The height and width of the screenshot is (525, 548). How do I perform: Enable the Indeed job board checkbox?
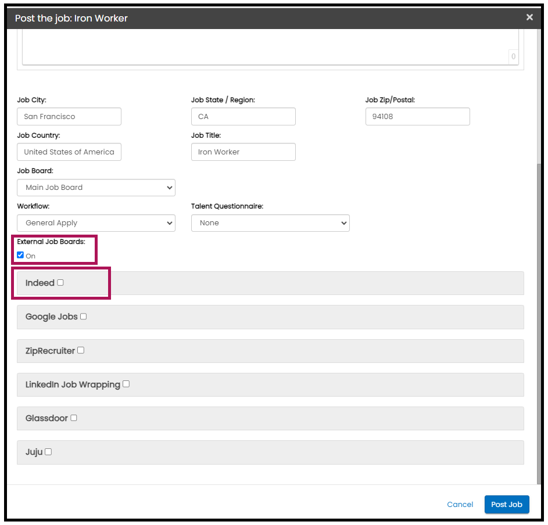tap(60, 283)
